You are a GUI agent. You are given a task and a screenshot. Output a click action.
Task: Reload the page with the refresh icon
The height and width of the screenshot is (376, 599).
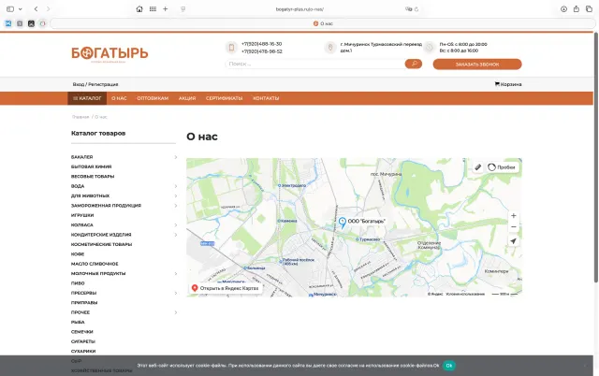(416, 9)
